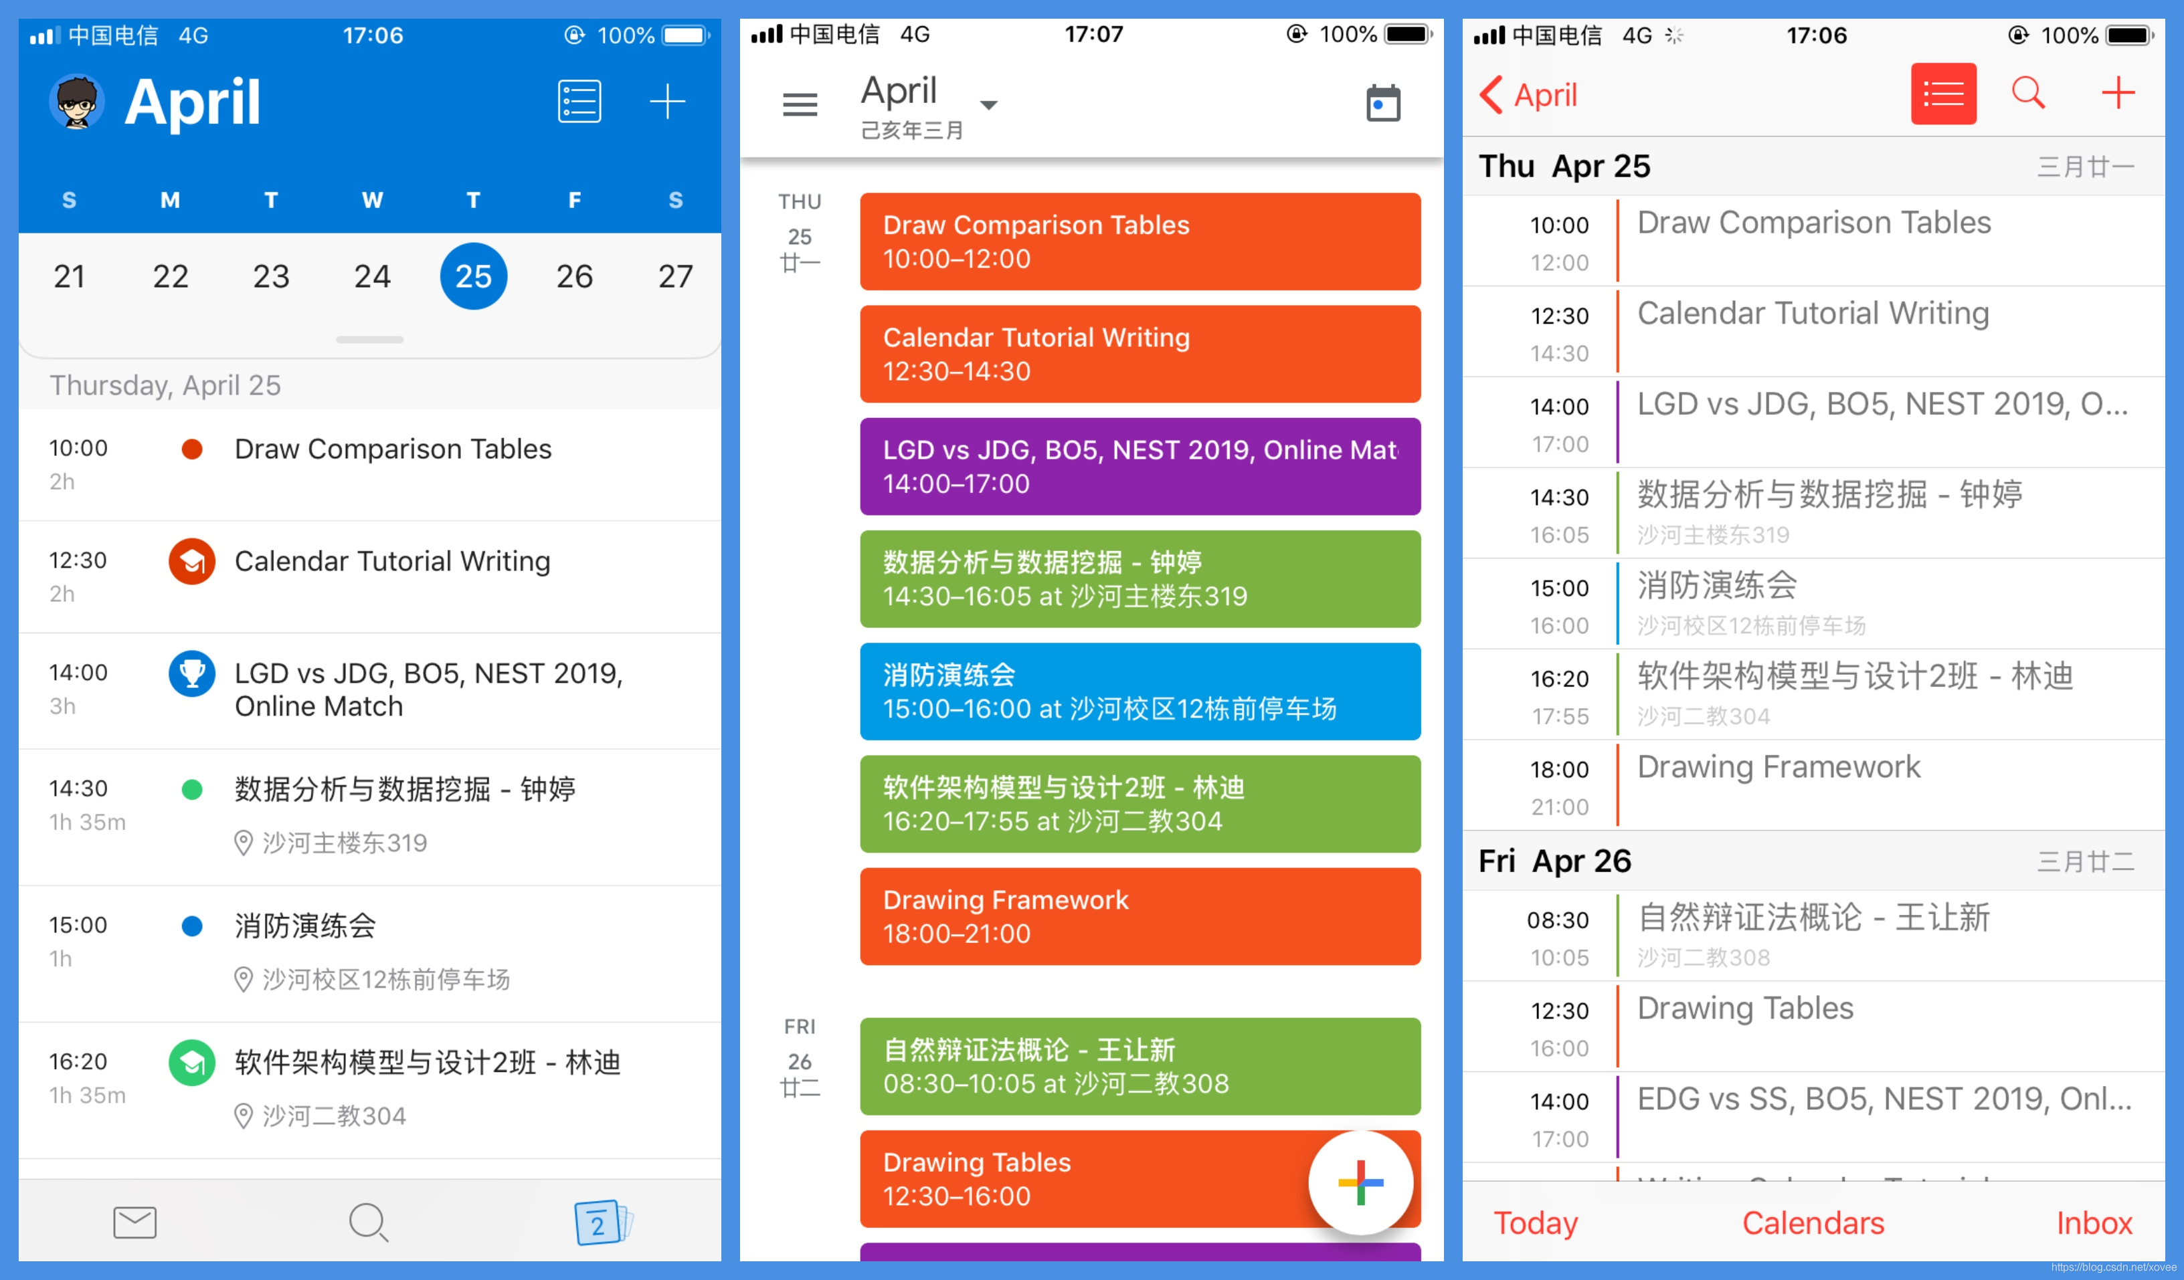
Task: Toggle the red list view button
Action: pyautogui.click(x=1943, y=94)
